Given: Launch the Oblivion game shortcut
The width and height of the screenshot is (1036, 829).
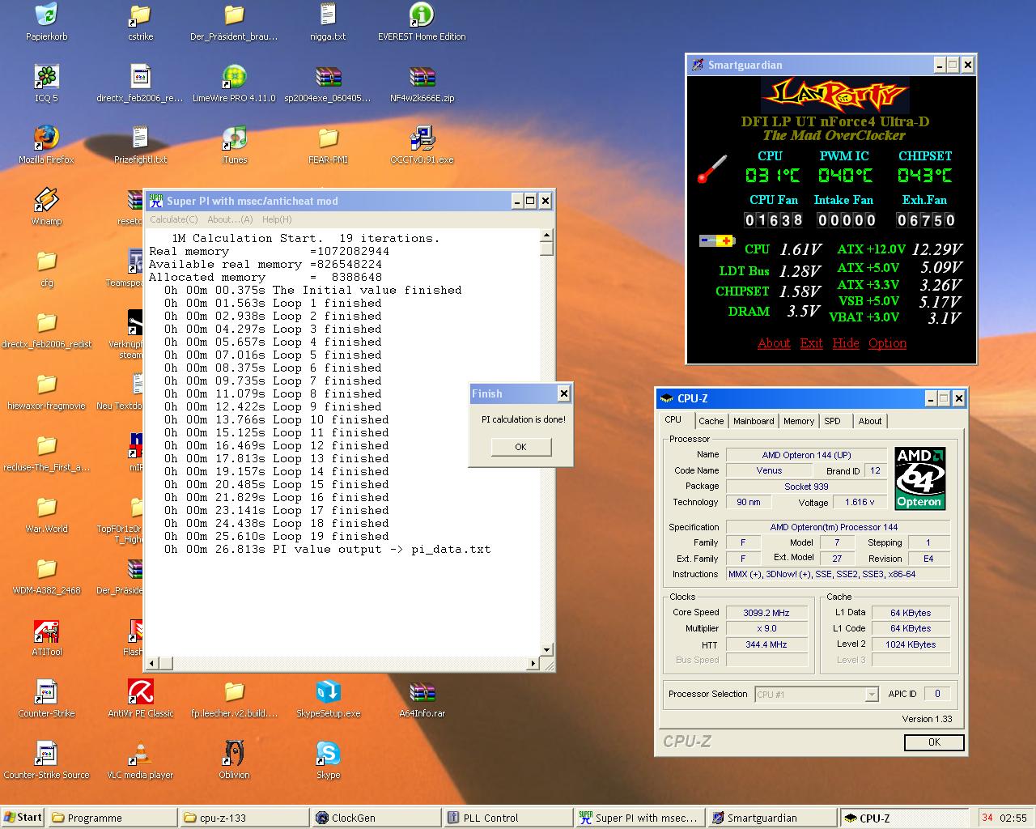Looking at the screenshot, I should (234, 754).
